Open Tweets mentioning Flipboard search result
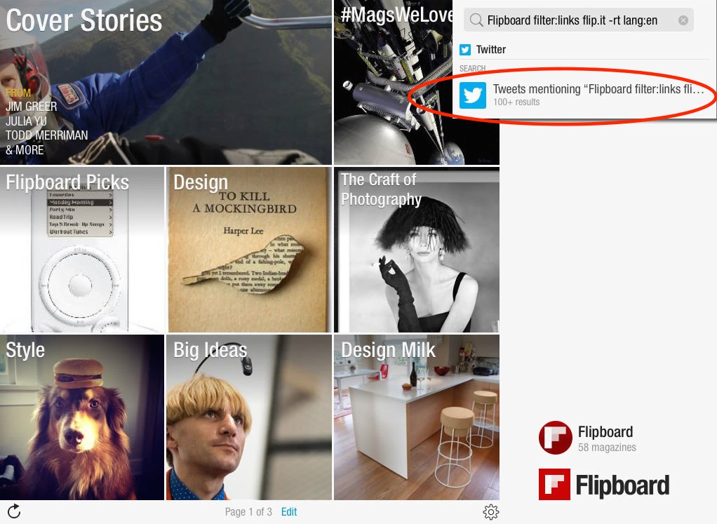The width and height of the screenshot is (717, 524). pos(584,95)
